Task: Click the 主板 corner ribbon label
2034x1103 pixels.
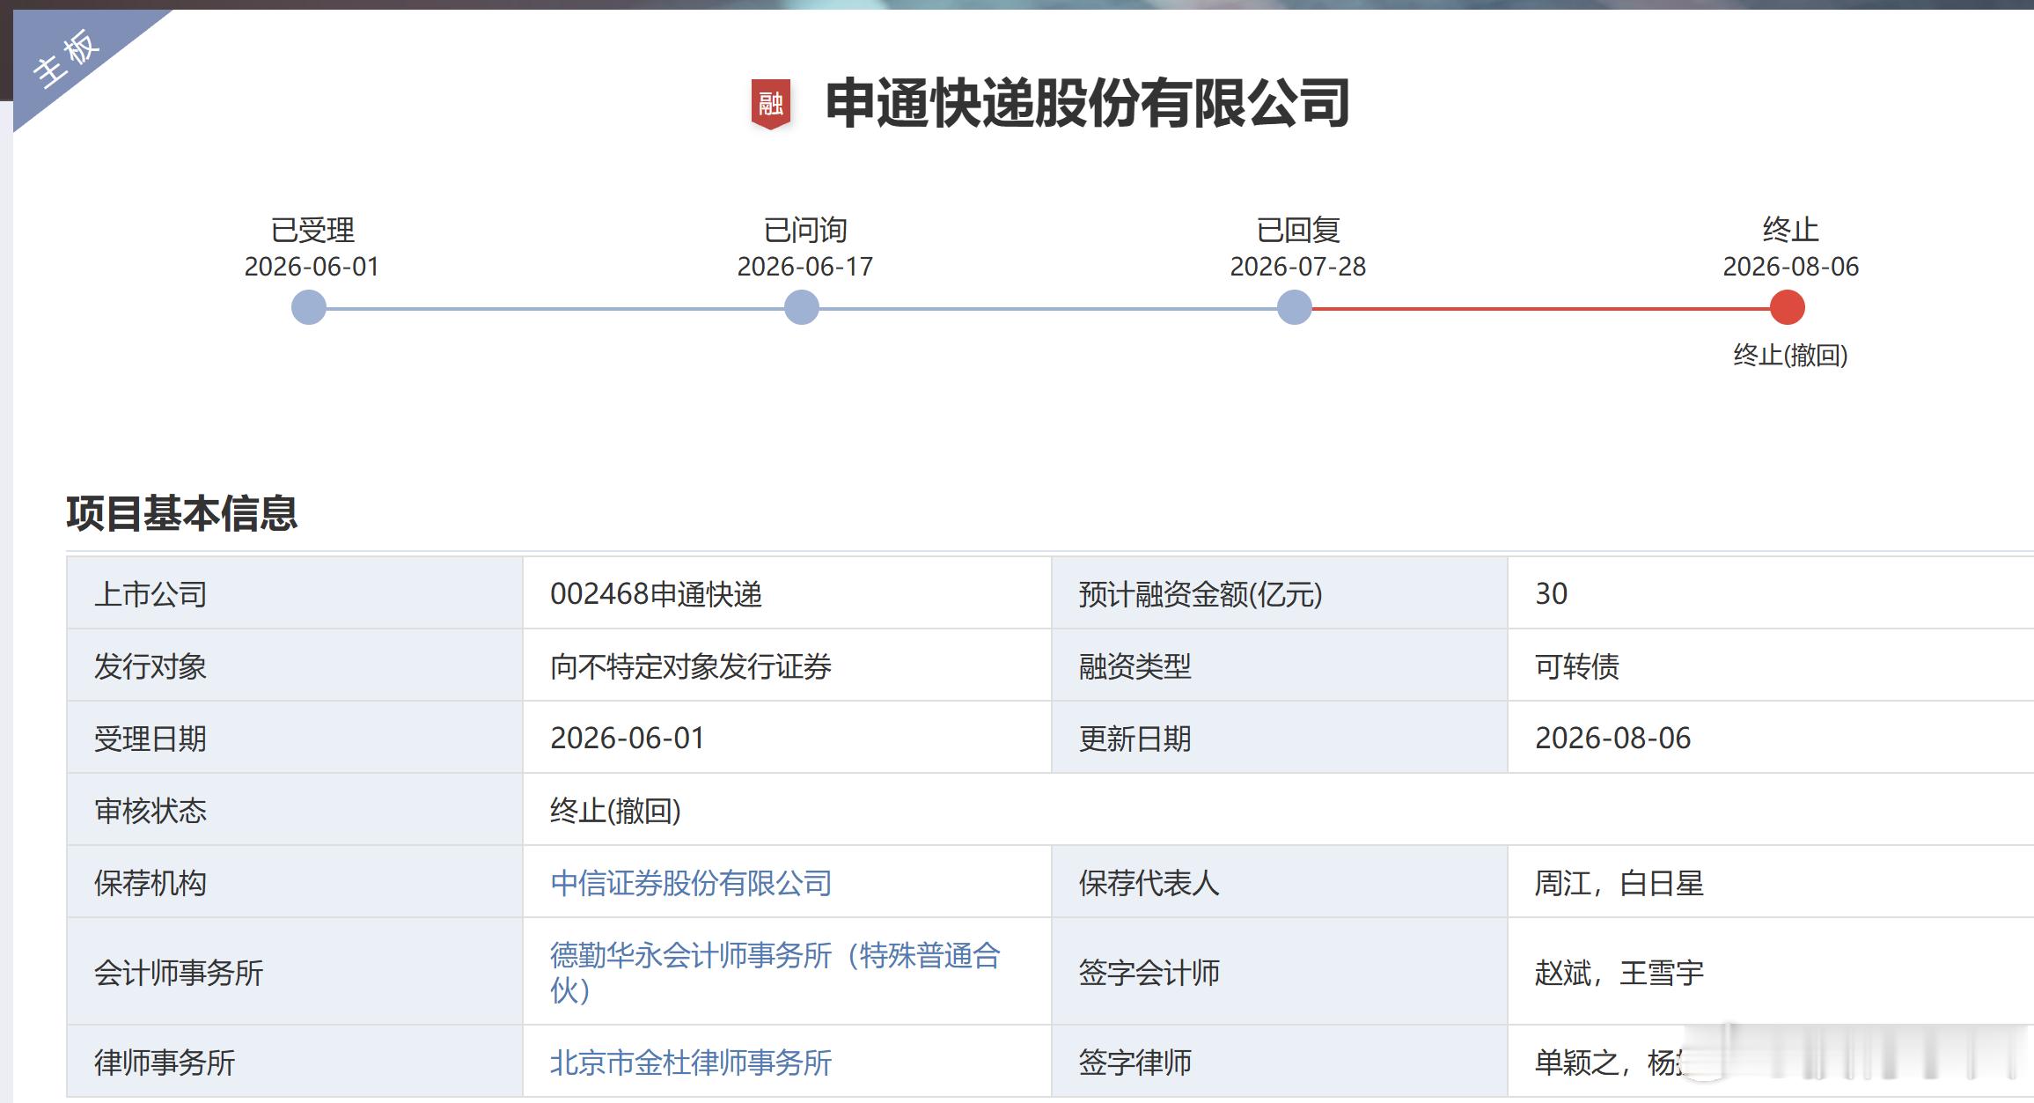Action: pyautogui.click(x=67, y=58)
